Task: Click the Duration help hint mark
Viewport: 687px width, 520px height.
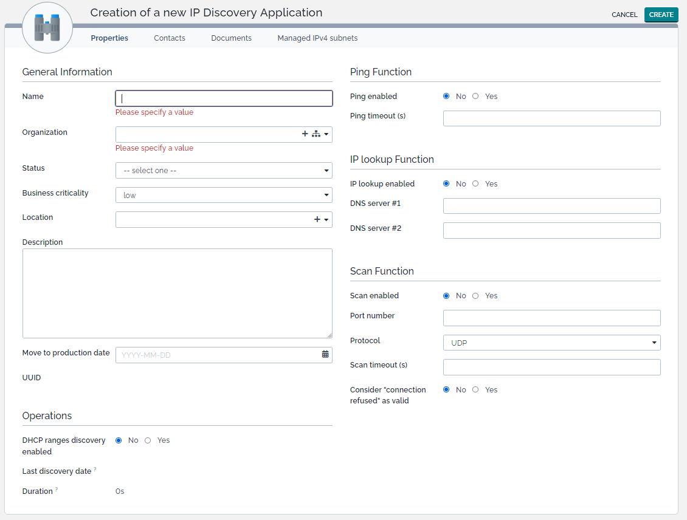Action: coord(57,490)
